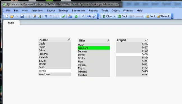
Task: Undo the last layout change
Action: coord(46,16)
